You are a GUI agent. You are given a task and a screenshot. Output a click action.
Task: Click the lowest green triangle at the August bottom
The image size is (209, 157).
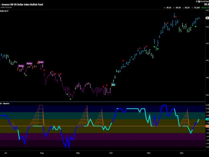[x=70, y=99]
